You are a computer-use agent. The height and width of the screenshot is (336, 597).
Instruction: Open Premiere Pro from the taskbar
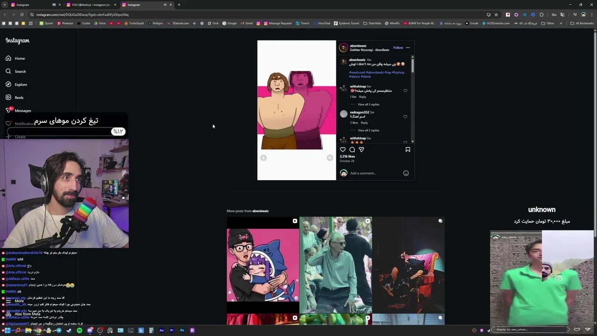pyautogui.click(x=172, y=330)
